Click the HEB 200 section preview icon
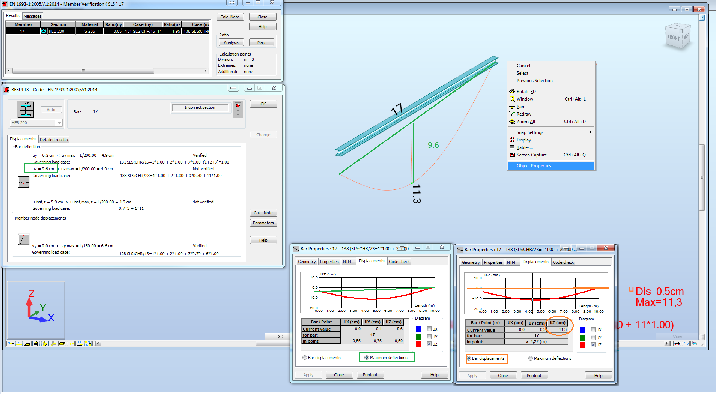Image resolution: width=716 pixels, height=394 pixels. click(x=25, y=109)
